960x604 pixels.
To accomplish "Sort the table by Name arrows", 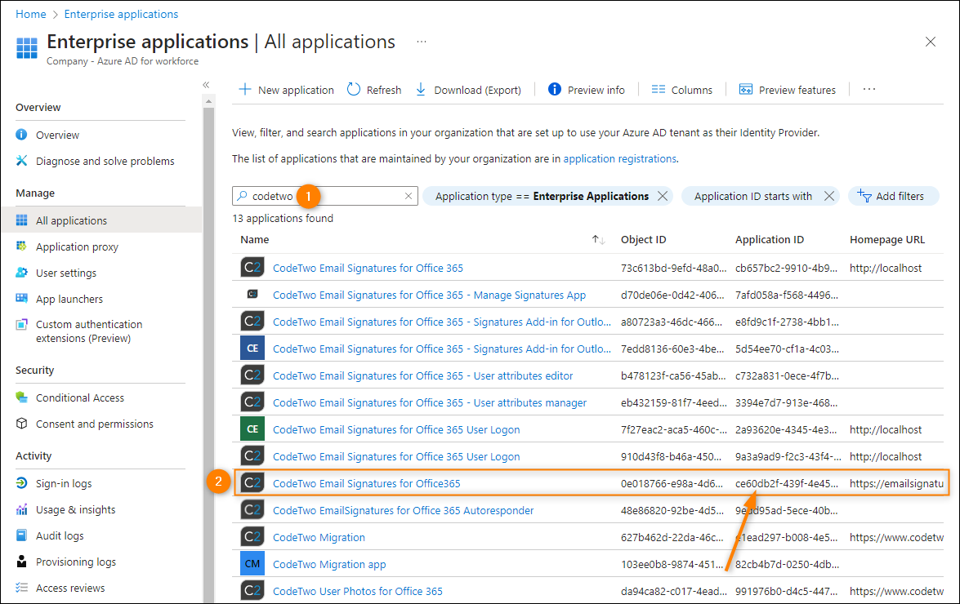I will (x=598, y=240).
